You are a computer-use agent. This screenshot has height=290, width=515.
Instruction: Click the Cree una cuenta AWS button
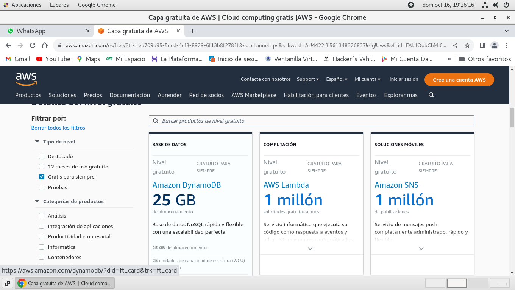[459, 80]
